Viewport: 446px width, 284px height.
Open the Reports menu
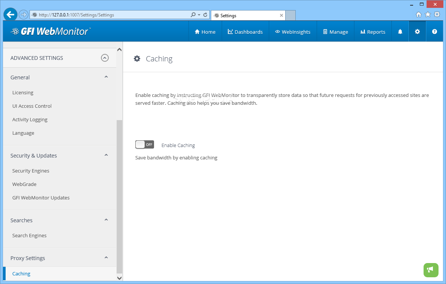(x=373, y=31)
